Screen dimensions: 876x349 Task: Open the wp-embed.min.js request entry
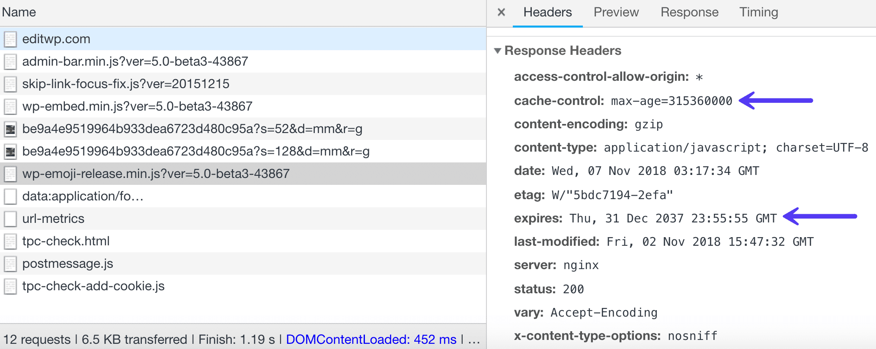(137, 106)
